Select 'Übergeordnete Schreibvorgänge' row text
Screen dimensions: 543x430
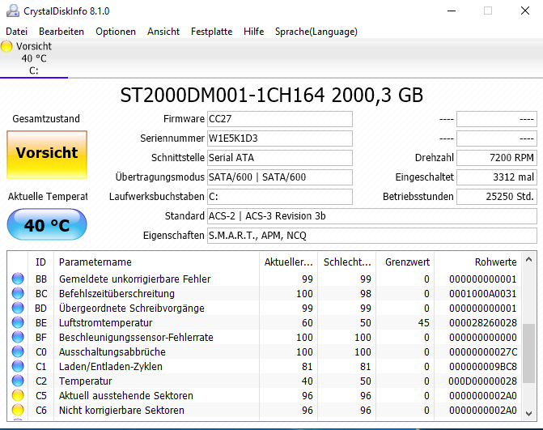pos(132,308)
